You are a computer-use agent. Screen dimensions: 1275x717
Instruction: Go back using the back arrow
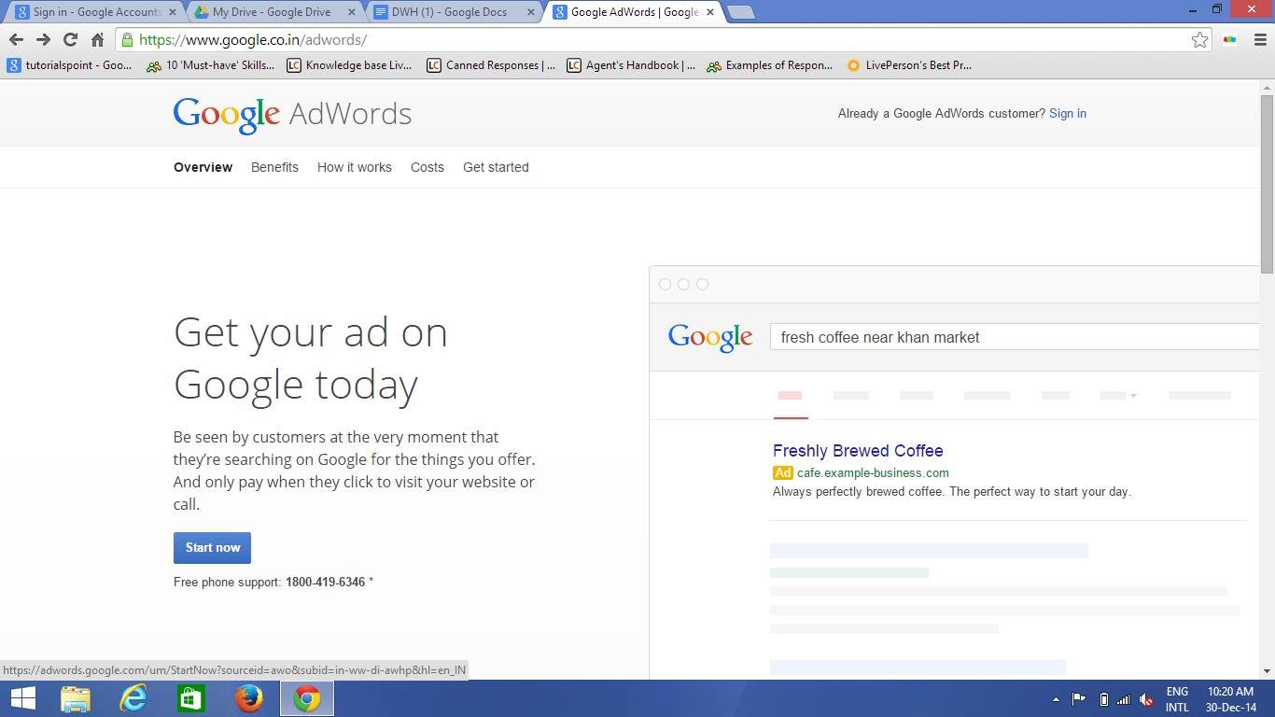tap(16, 39)
